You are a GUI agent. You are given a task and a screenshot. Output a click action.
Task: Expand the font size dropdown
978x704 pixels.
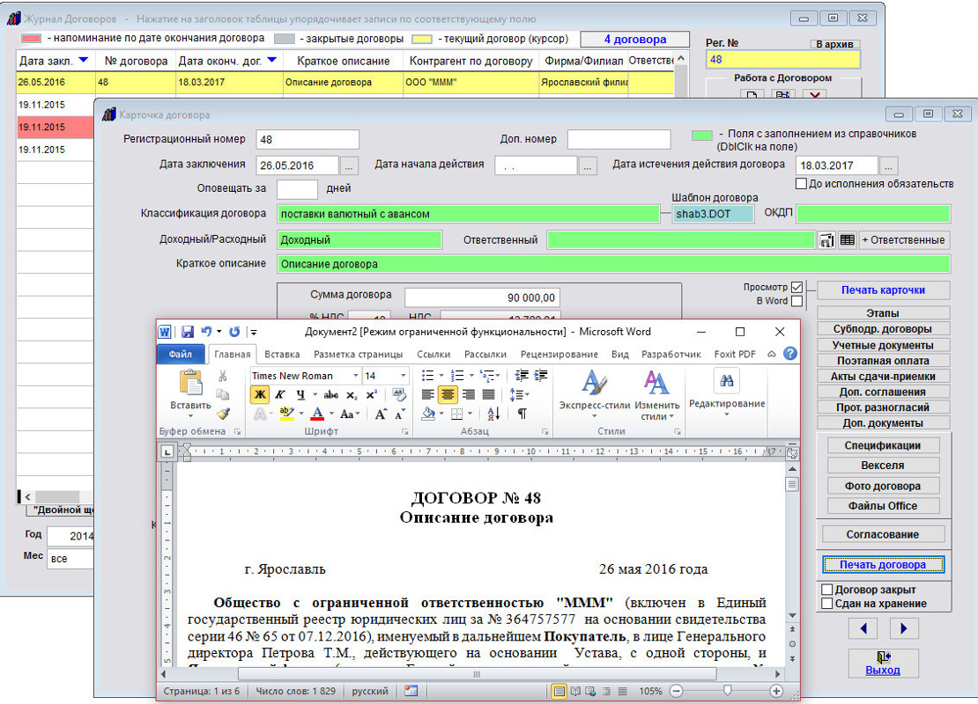[x=403, y=376]
